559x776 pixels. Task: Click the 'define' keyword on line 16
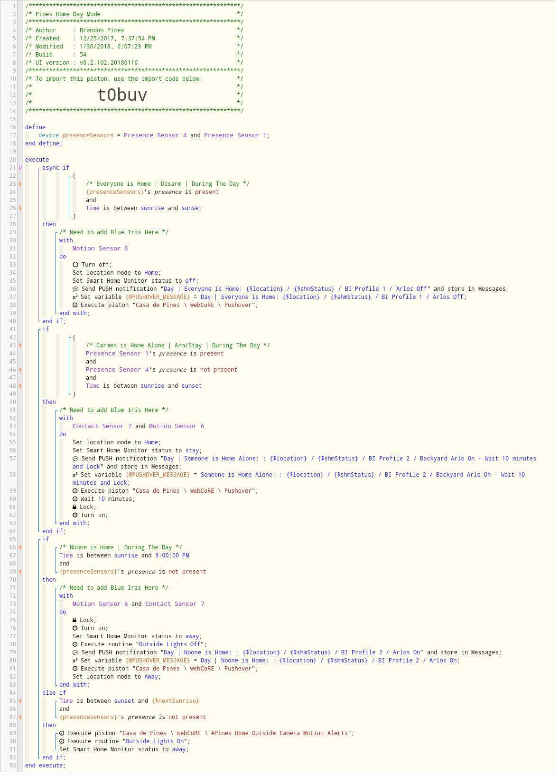(x=36, y=127)
